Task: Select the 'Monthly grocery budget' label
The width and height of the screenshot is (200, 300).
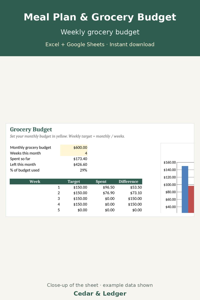Action: [x=30, y=147]
